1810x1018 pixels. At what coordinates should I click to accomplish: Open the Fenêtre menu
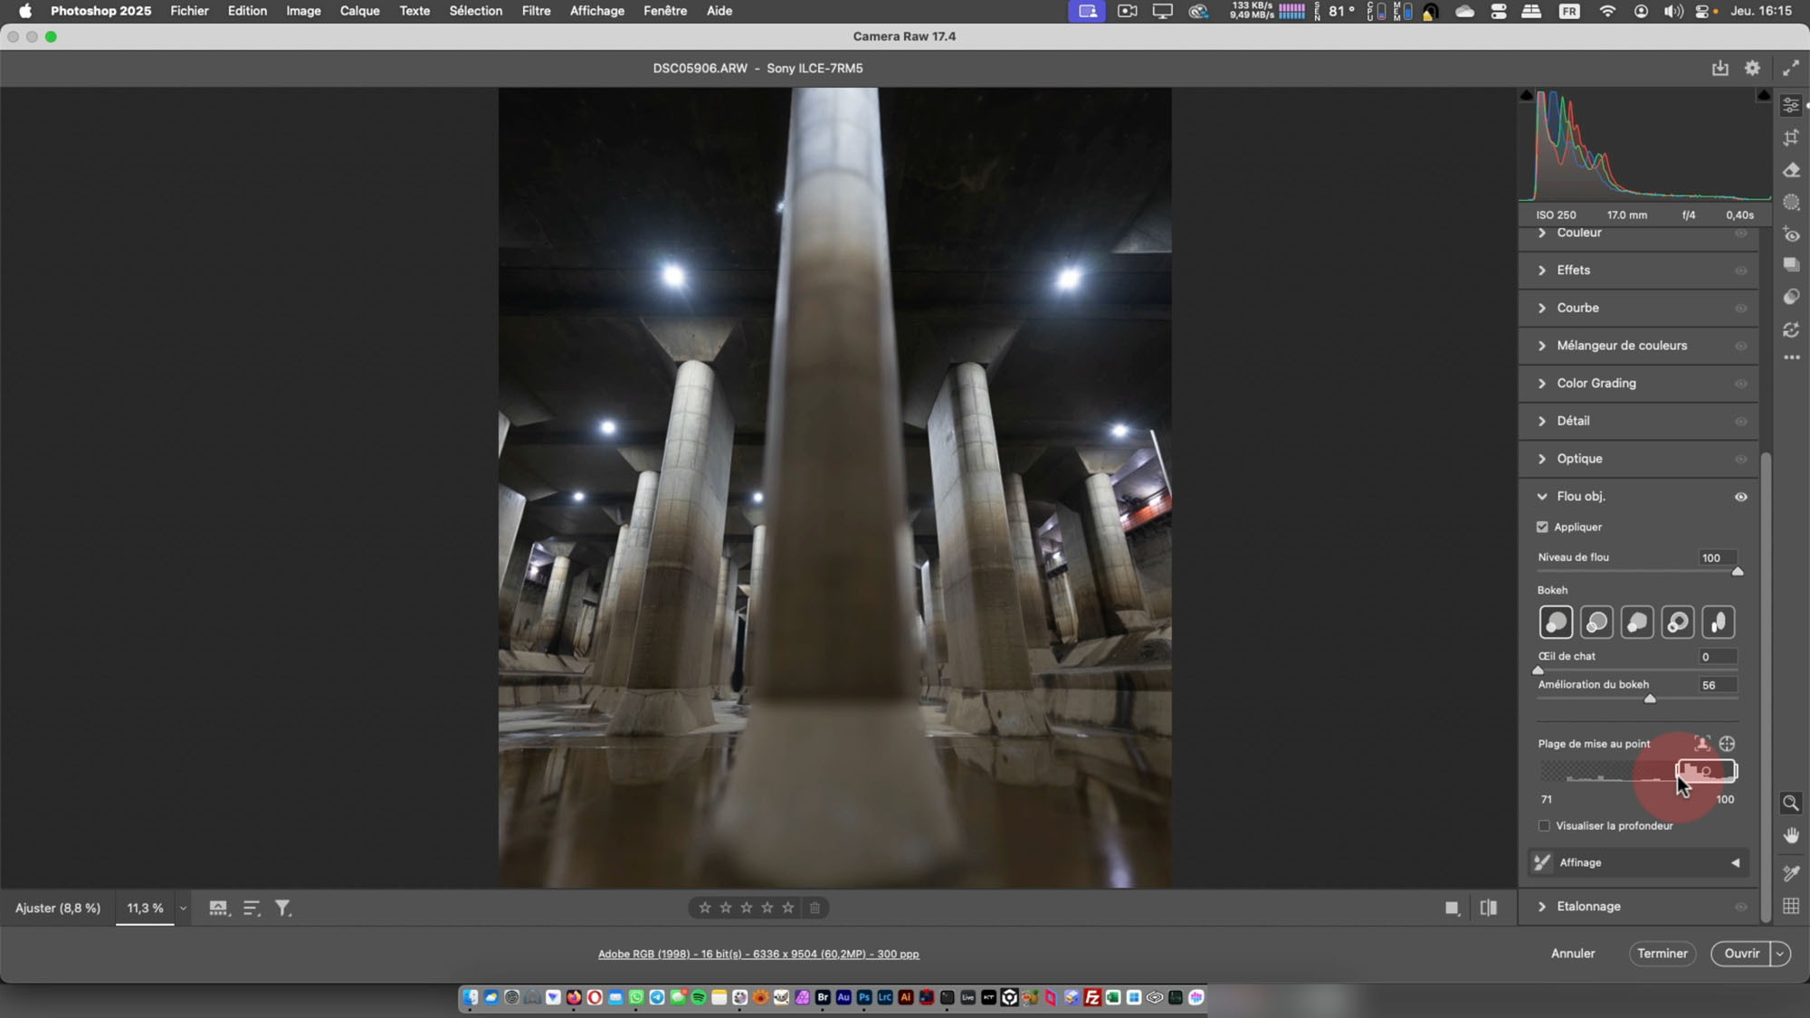[664, 11]
